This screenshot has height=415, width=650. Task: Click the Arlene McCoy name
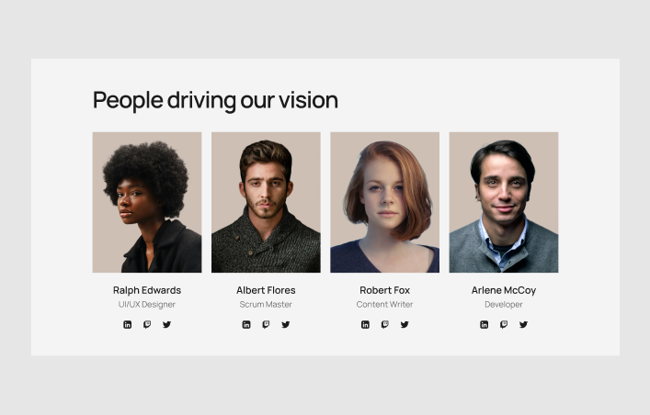(504, 290)
